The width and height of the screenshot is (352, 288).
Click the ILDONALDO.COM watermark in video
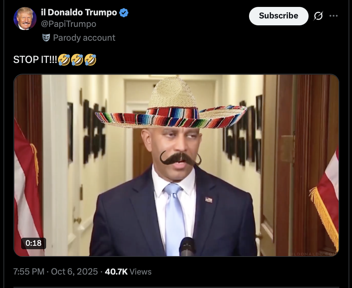click(314, 254)
